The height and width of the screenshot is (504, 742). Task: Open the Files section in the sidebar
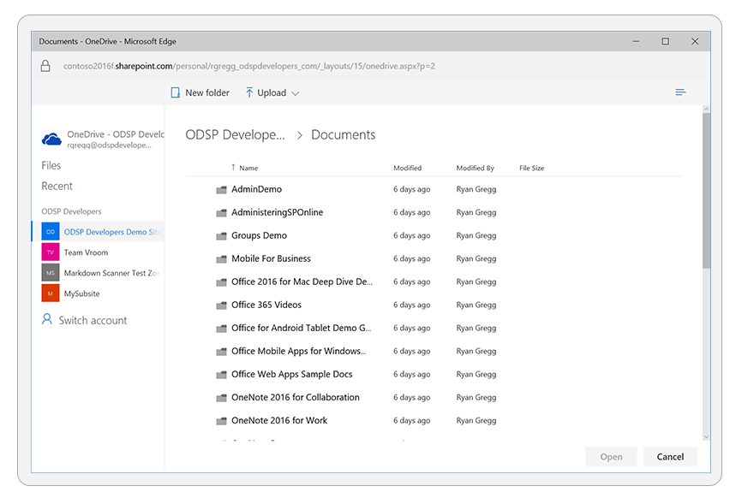(51, 165)
